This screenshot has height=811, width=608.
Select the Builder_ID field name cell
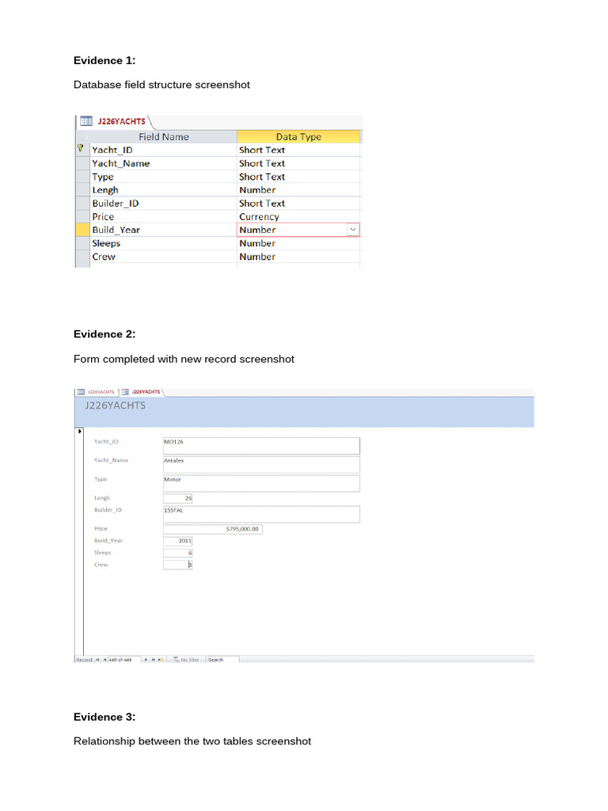click(x=163, y=204)
